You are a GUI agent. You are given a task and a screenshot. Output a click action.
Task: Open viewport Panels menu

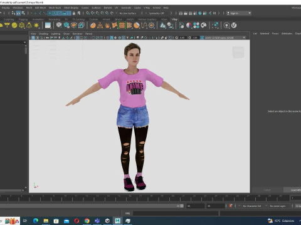tap(88, 34)
